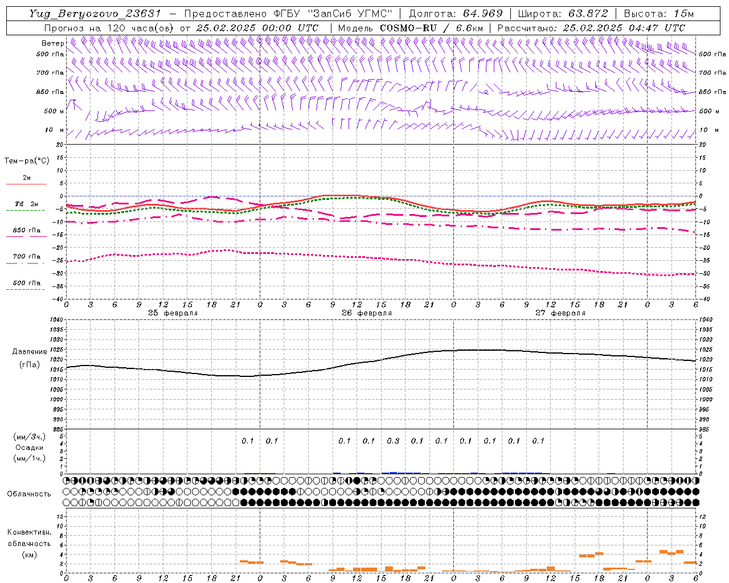The height and width of the screenshot is (583, 729).
Task: Click the 26 февраля date label
Action: [367, 313]
